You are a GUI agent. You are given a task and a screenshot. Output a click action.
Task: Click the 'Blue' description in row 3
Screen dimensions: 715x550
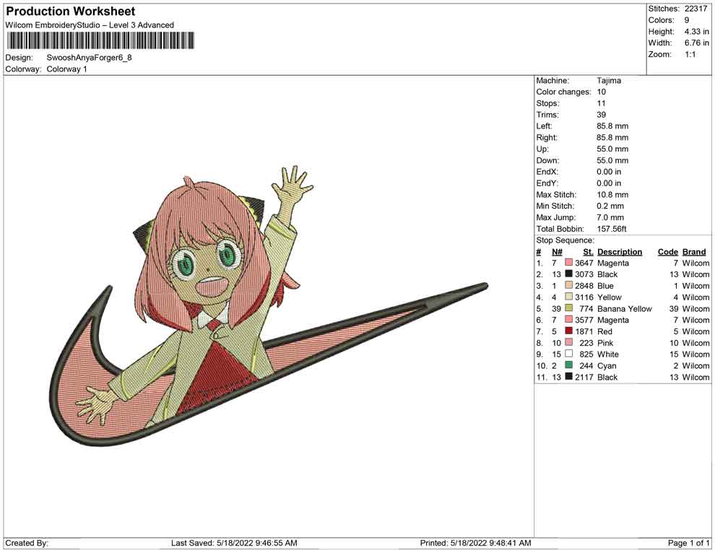coord(605,286)
